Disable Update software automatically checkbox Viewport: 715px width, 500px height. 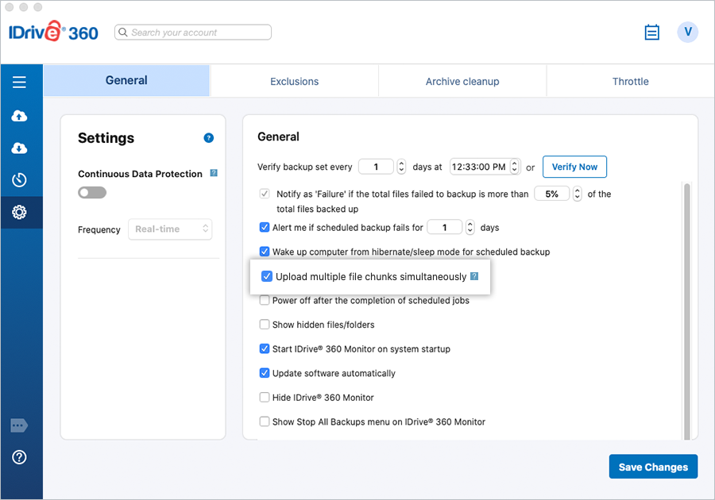click(x=265, y=373)
